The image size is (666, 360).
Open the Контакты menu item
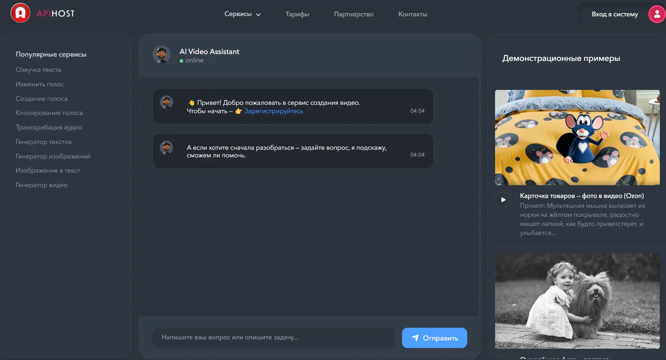412,14
